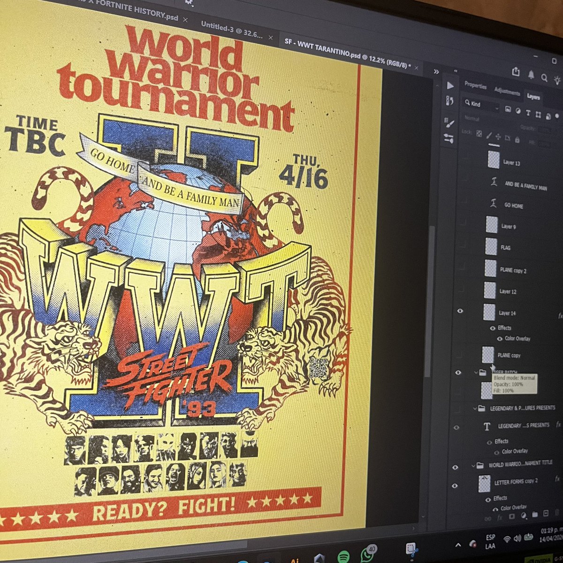
Task: Hide the WORLD WARRIO...NAMENT TITLE group
Action: tap(455, 467)
